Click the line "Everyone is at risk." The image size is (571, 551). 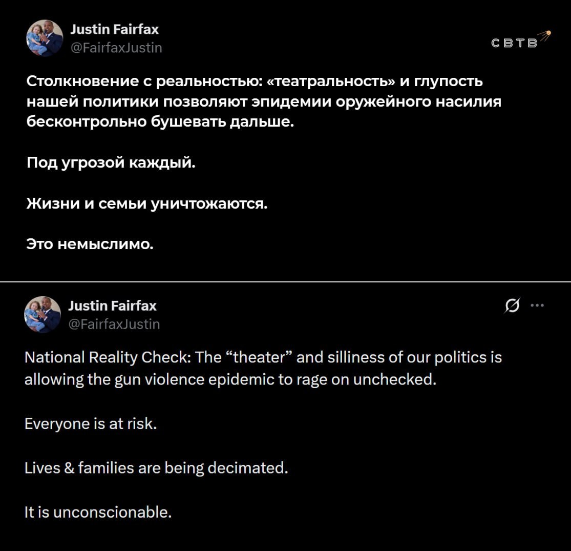coord(90,424)
